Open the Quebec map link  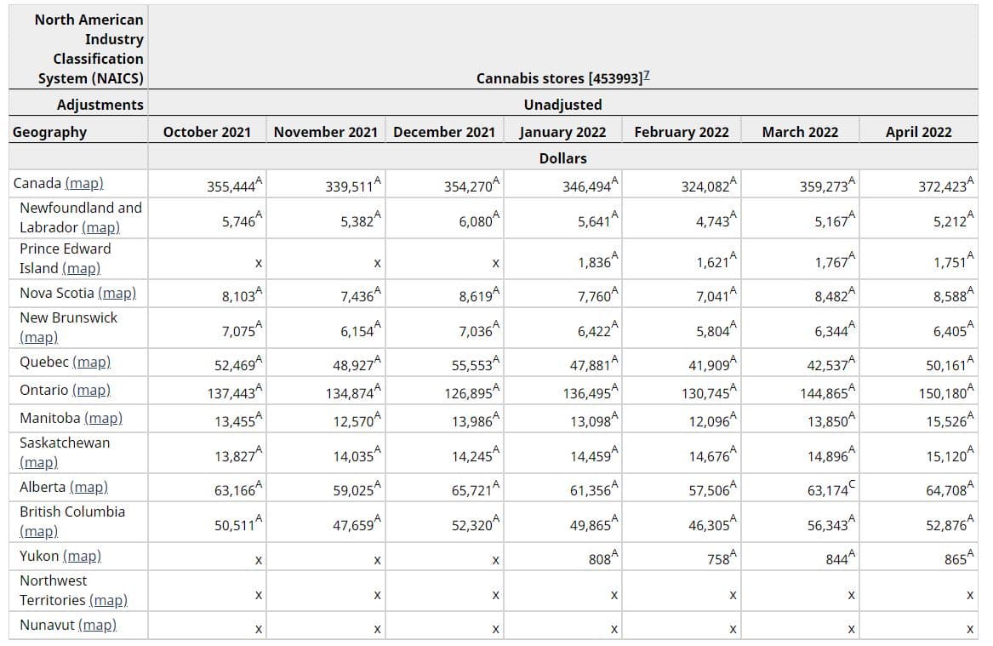tap(92, 362)
